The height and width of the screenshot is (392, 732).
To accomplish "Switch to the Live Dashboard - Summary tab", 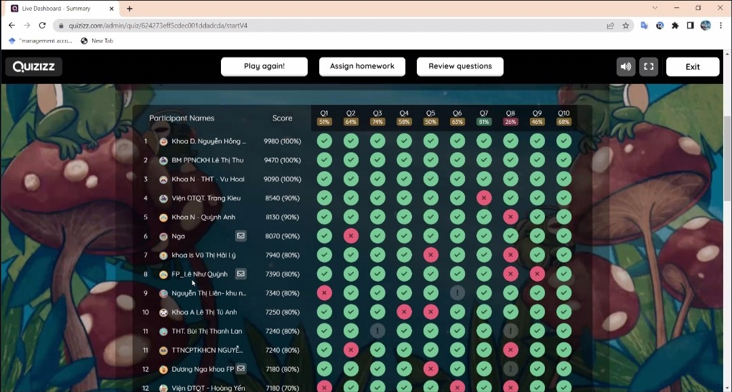I will [61, 9].
